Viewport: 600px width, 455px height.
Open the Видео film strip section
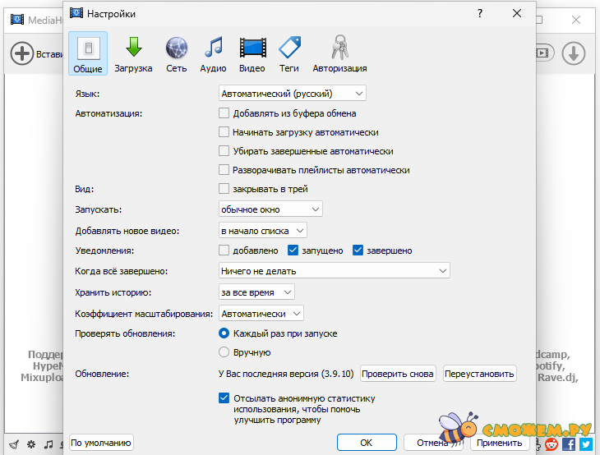click(252, 54)
